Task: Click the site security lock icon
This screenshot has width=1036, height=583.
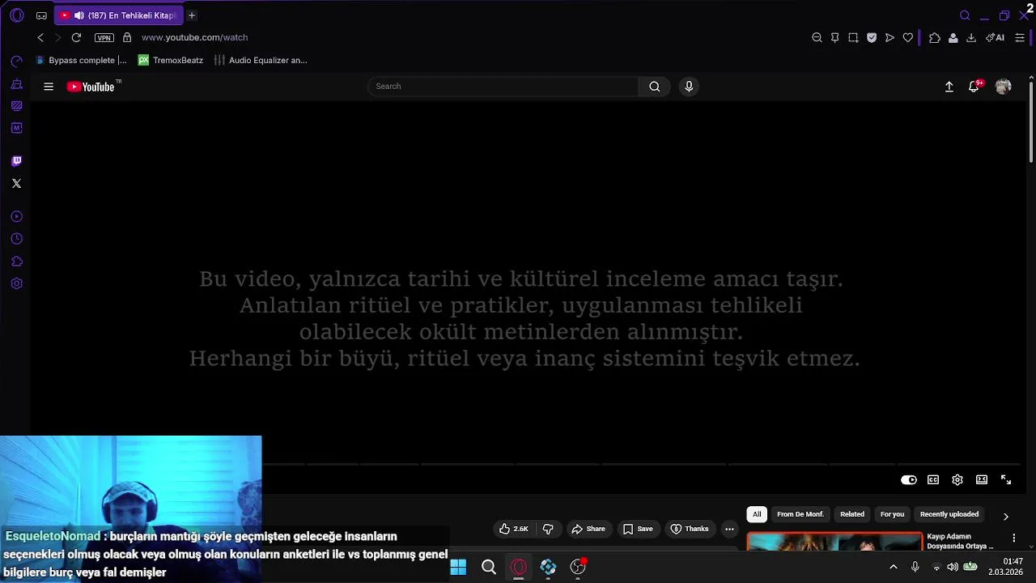Action: pyautogui.click(x=127, y=37)
